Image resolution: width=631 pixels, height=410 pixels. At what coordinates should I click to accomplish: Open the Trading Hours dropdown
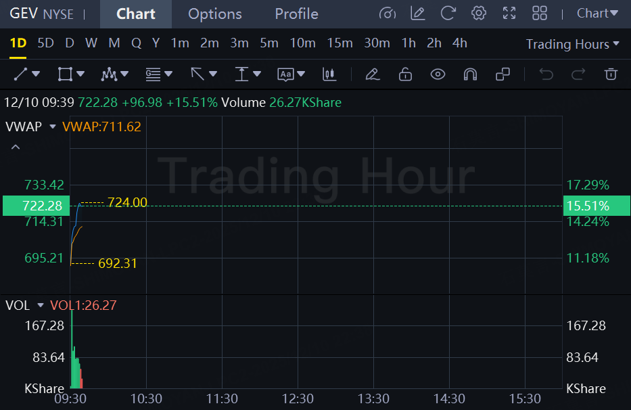coord(572,44)
